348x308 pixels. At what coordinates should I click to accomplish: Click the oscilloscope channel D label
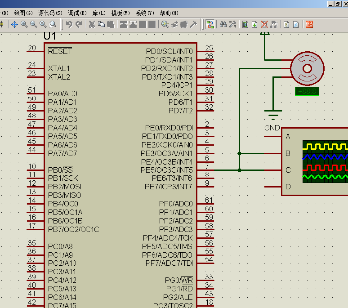pyautogui.click(x=288, y=187)
